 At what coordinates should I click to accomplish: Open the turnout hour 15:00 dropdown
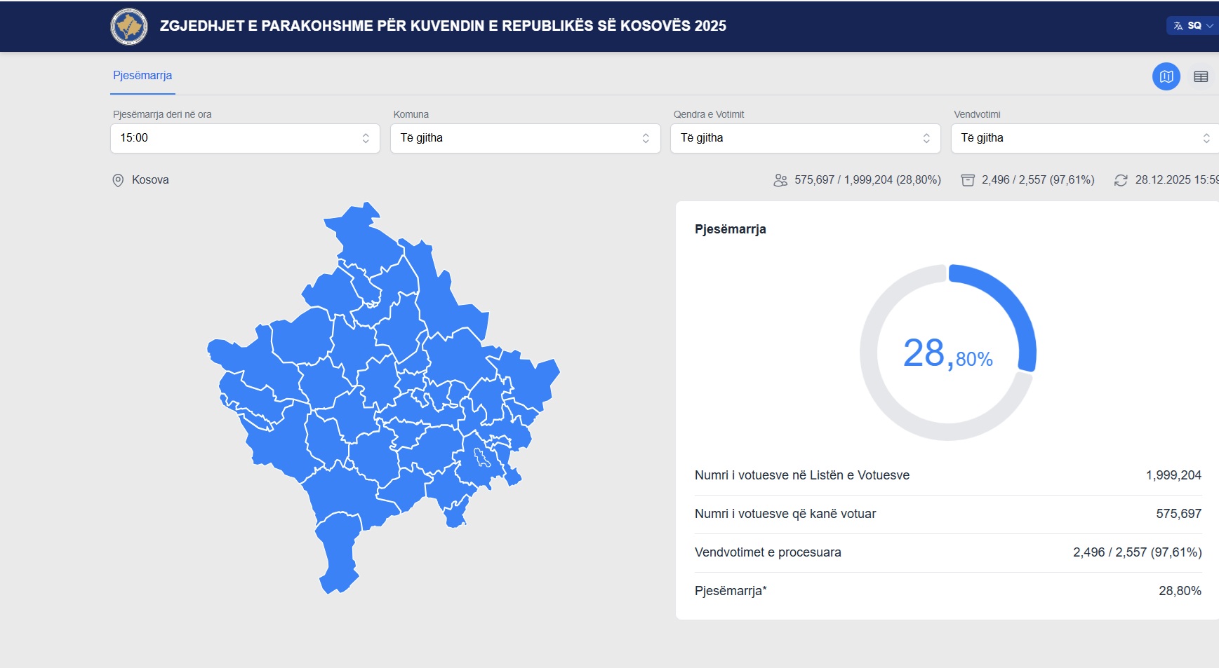(x=245, y=138)
